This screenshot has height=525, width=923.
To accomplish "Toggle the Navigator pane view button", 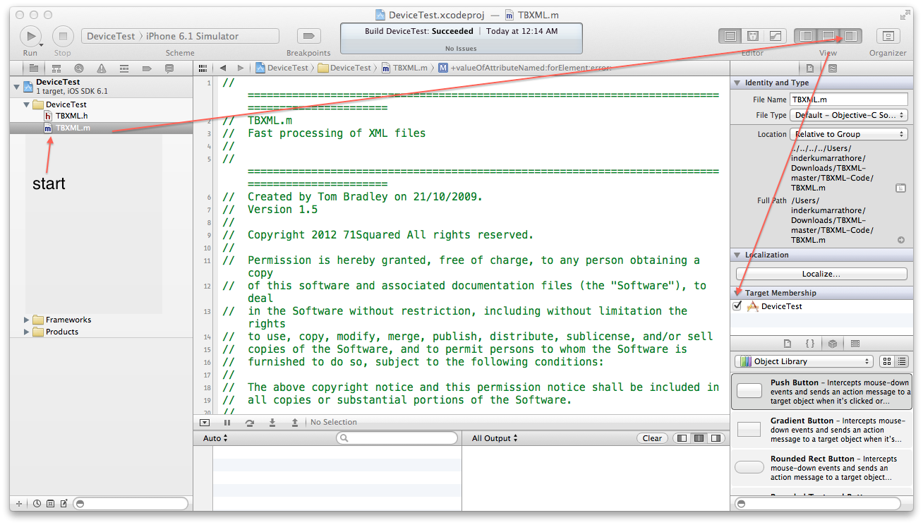I will pos(805,36).
